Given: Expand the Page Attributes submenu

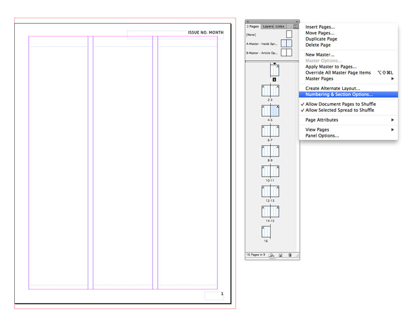Looking at the screenshot, I should click(x=392, y=120).
